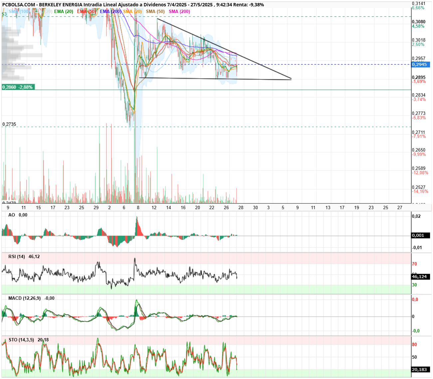Screen dimensions: 433x379
Task: Click the green 30 RSI oversold label
Action: coord(414,285)
